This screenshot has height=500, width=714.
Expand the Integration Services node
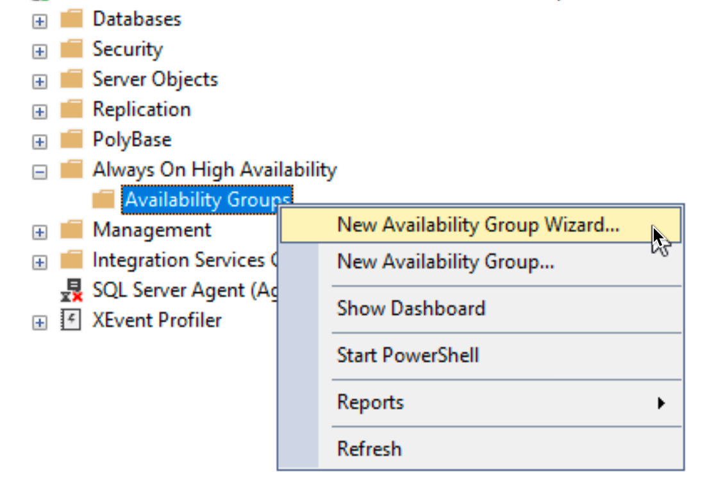pyautogui.click(x=40, y=262)
